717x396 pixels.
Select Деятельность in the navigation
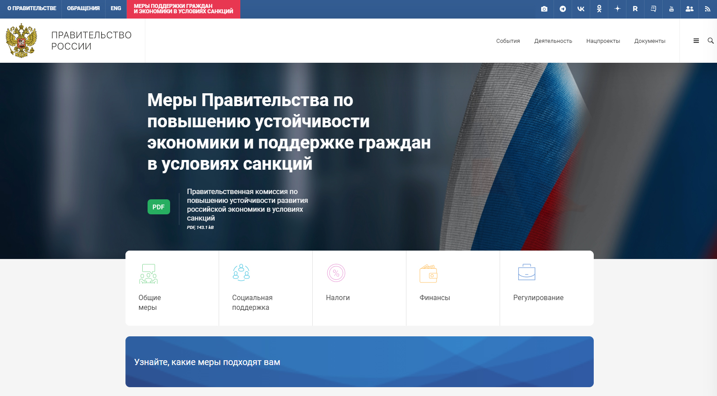coord(553,41)
